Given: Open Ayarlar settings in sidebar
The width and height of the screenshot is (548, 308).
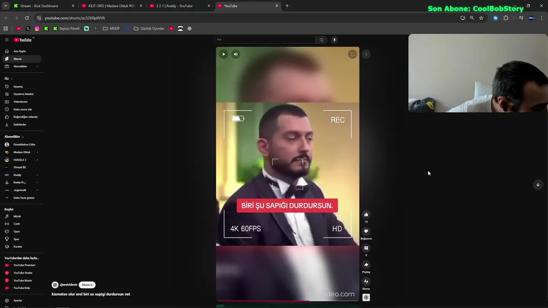Looking at the screenshot, I should coord(21,301).
